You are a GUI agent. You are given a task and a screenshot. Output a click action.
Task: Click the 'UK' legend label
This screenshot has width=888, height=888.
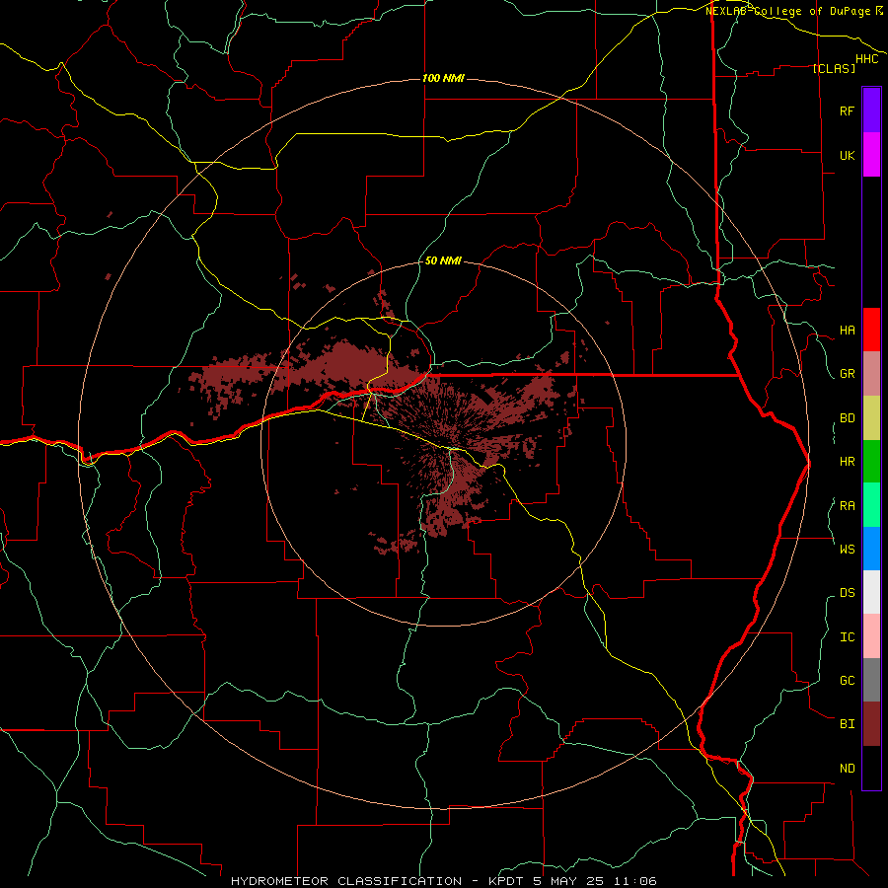click(x=847, y=155)
